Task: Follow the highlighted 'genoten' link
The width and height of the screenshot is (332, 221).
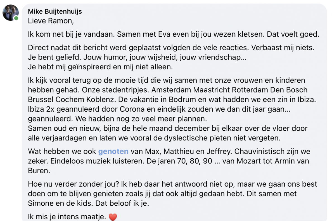Action: pos(113,151)
